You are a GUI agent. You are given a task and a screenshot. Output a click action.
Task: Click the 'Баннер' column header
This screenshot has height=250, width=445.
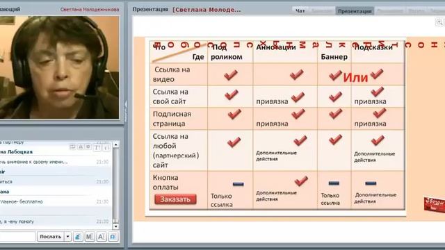coord(334,57)
